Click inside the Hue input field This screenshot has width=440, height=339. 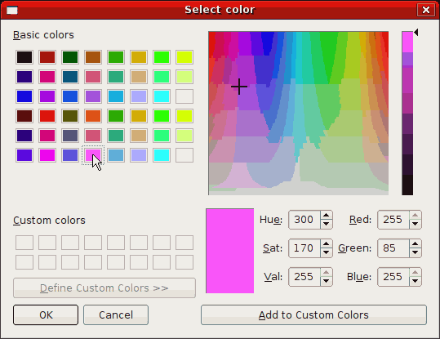pos(304,220)
